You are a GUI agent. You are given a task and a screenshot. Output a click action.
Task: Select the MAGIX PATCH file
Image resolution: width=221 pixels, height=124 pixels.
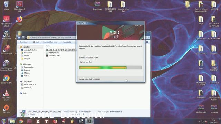[53, 56]
